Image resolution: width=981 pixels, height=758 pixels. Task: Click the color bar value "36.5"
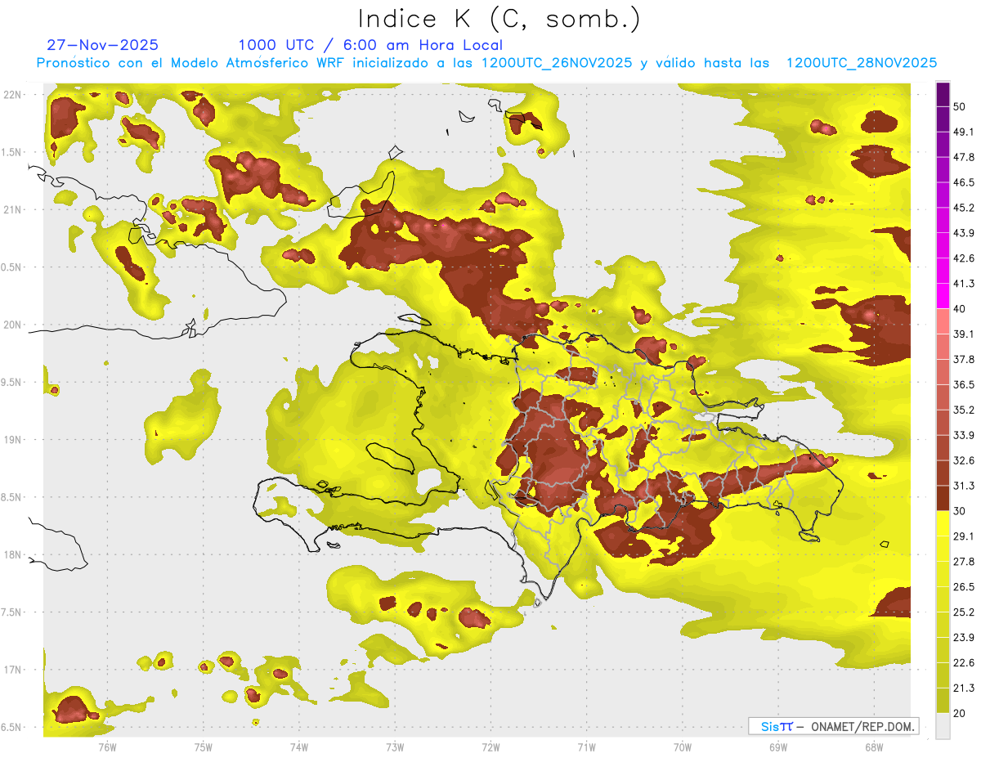coord(964,384)
